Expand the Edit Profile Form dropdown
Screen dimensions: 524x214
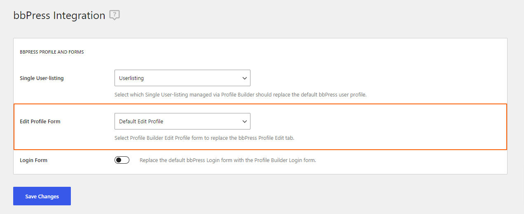coord(182,121)
